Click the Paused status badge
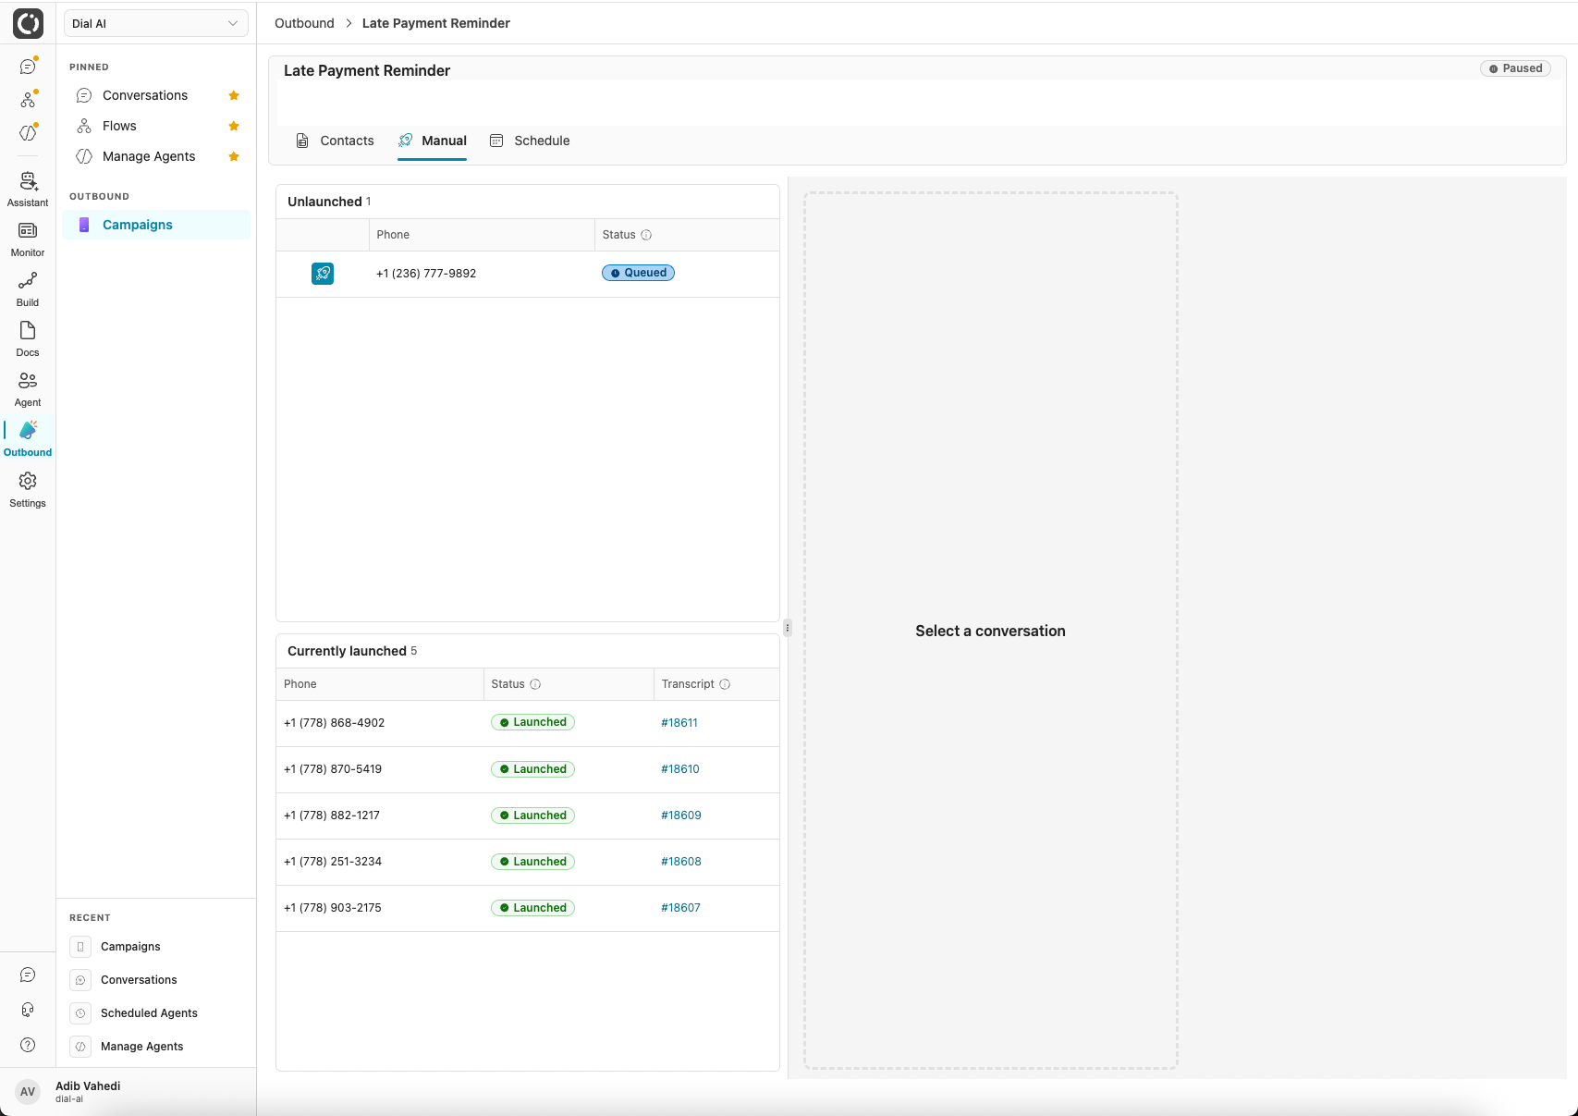Viewport: 1578px width, 1116px height. pyautogui.click(x=1515, y=68)
